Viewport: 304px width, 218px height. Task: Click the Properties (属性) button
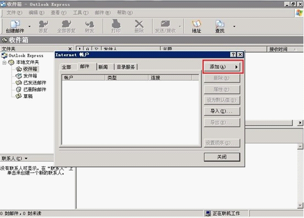222,89
